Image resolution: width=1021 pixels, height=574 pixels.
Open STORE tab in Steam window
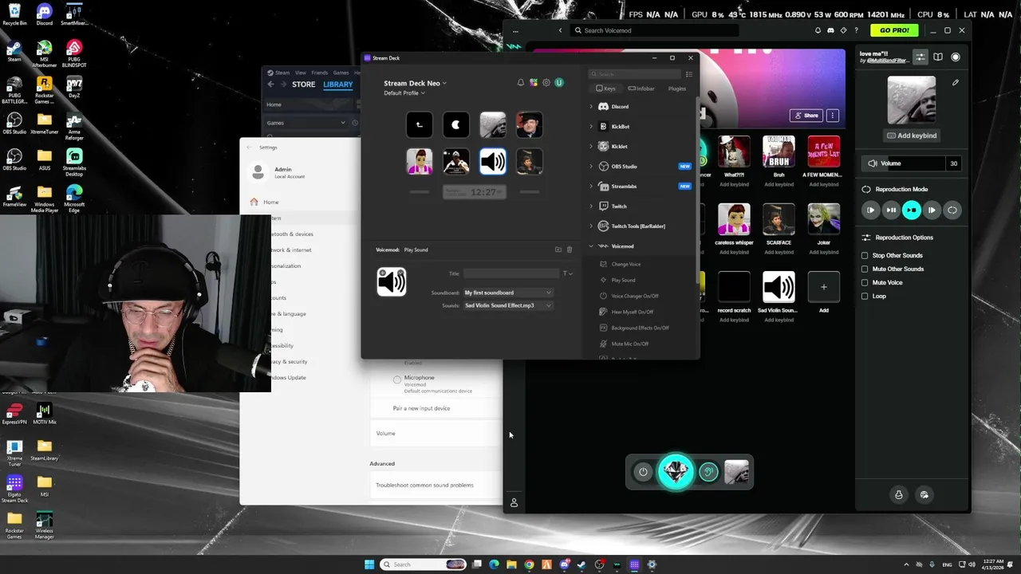click(303, 84)
